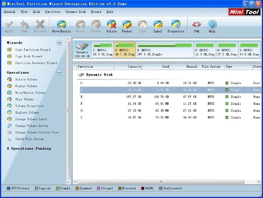Open the Wizard menu
263x198 pixels.
point(96,12)
